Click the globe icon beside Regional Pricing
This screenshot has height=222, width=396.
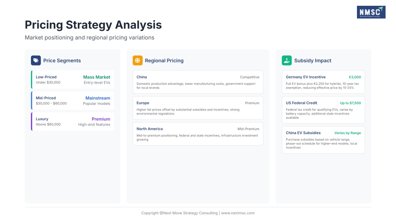138,61
